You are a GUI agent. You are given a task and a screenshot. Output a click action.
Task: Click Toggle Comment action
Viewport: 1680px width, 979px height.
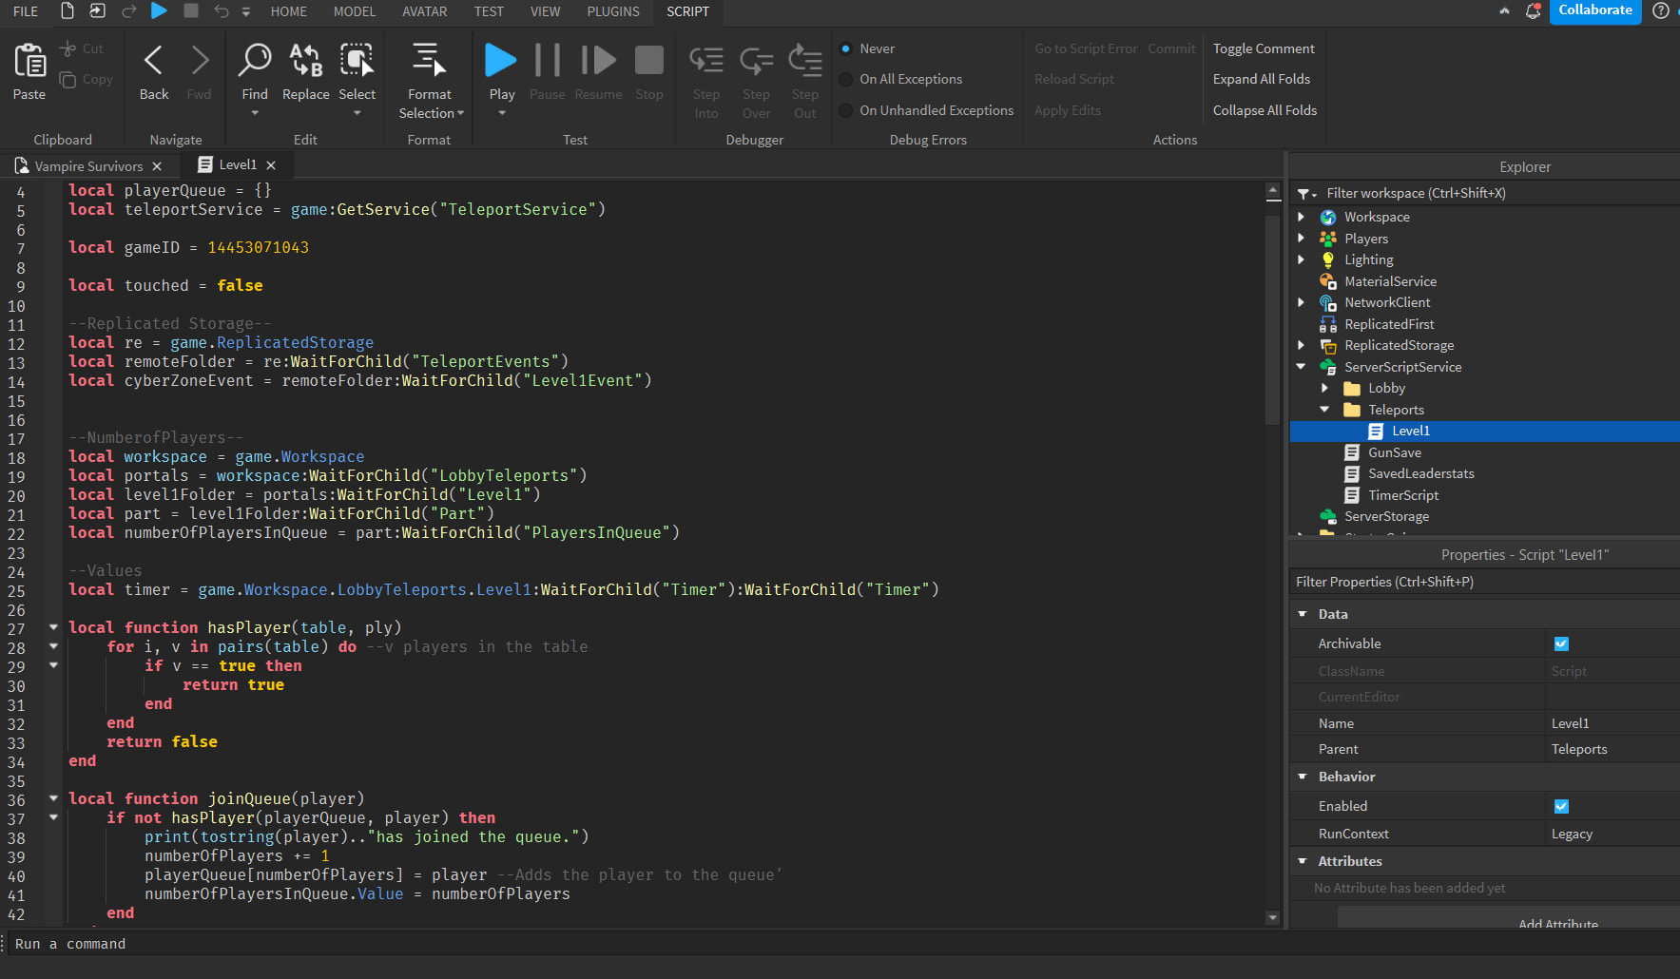(1264, 48)
